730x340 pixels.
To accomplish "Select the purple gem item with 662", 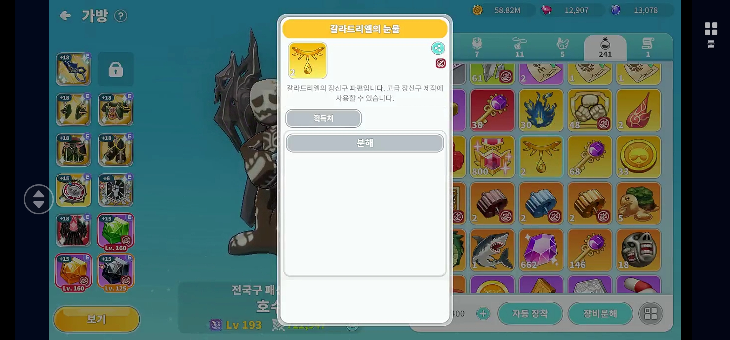I will pos(541,250).
